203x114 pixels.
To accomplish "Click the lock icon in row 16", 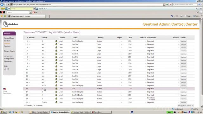I will 56,89.
